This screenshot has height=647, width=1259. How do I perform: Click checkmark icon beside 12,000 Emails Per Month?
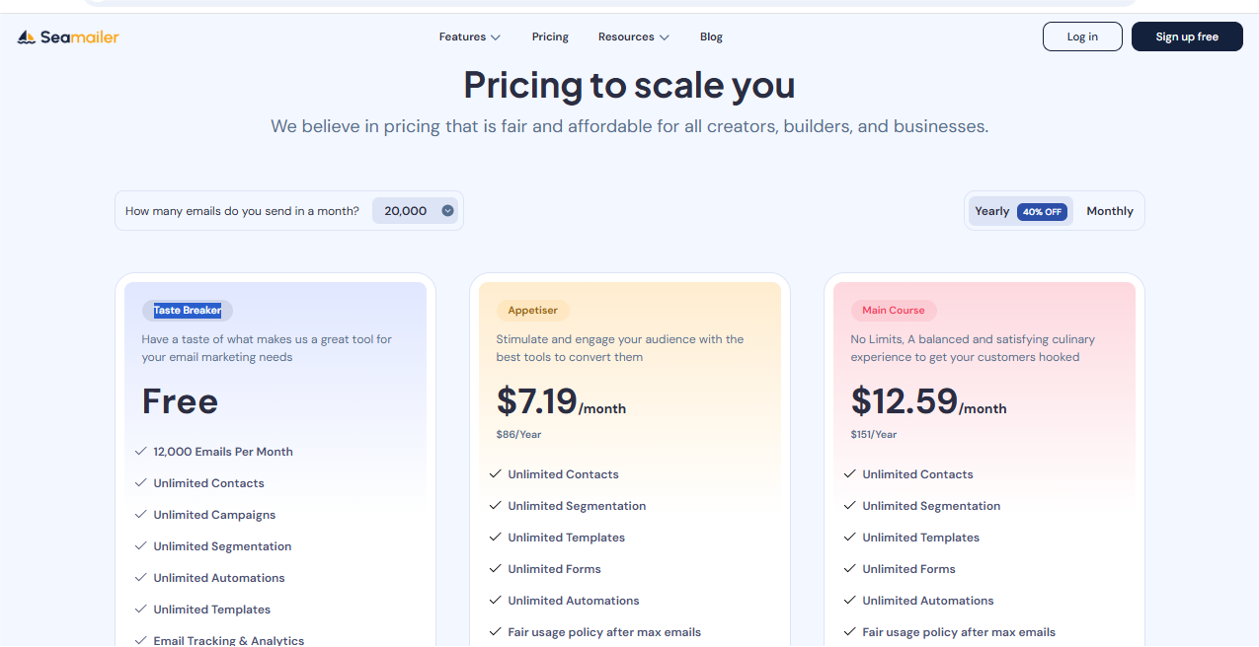(x=140, y=452)
